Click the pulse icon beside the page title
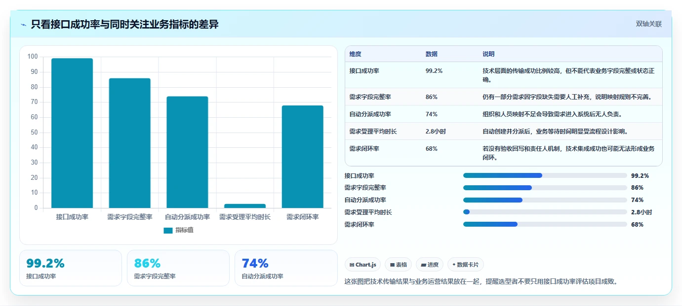This screenshot has width=682, height=306. [24, 25]
